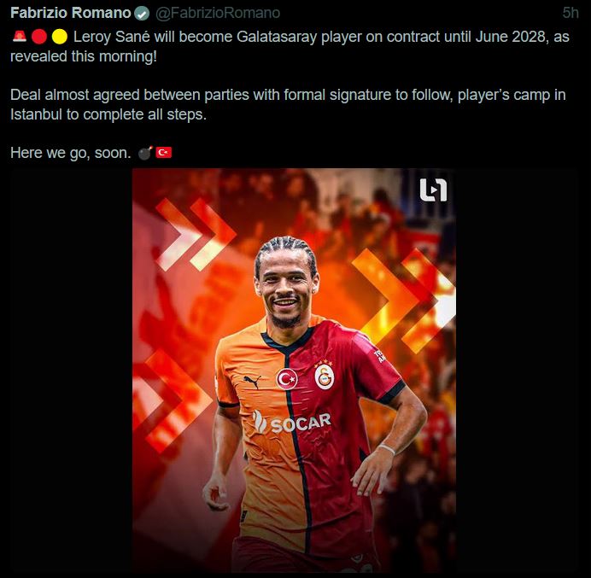Click the word Galatasaray in the tweet text
The width and height of the screenshot is (591, 578).
pos(276,37)
